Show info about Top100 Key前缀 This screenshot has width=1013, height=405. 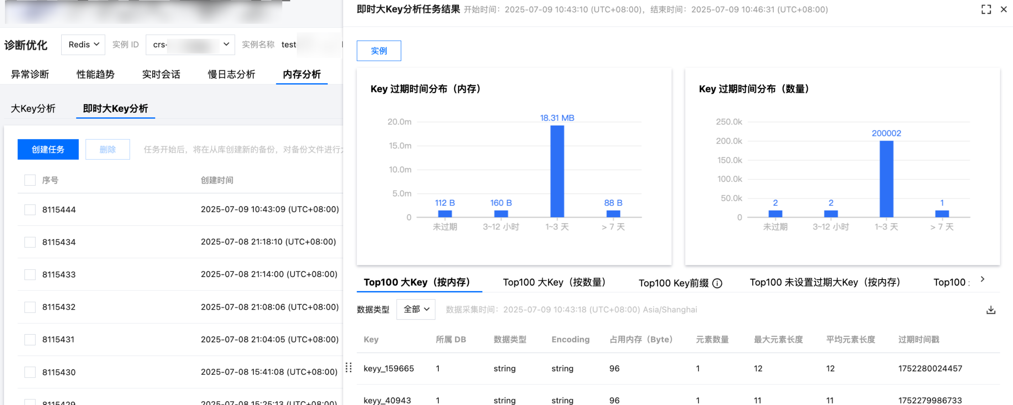pos(717,283)
